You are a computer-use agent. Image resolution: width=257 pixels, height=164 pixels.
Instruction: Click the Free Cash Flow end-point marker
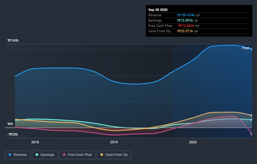coord(252,134)
